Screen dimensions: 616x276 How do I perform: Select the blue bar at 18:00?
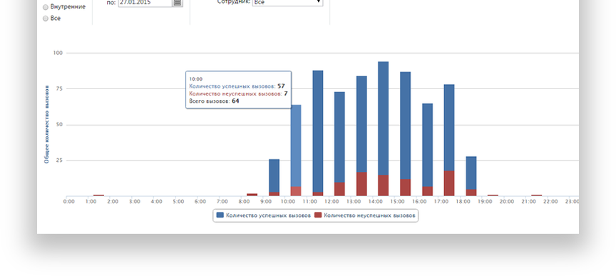[x=471, y=173]
